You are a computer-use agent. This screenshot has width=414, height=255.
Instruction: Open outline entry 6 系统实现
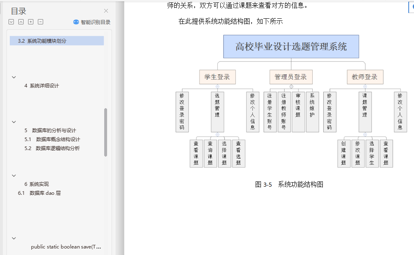[x=37, y=184]
